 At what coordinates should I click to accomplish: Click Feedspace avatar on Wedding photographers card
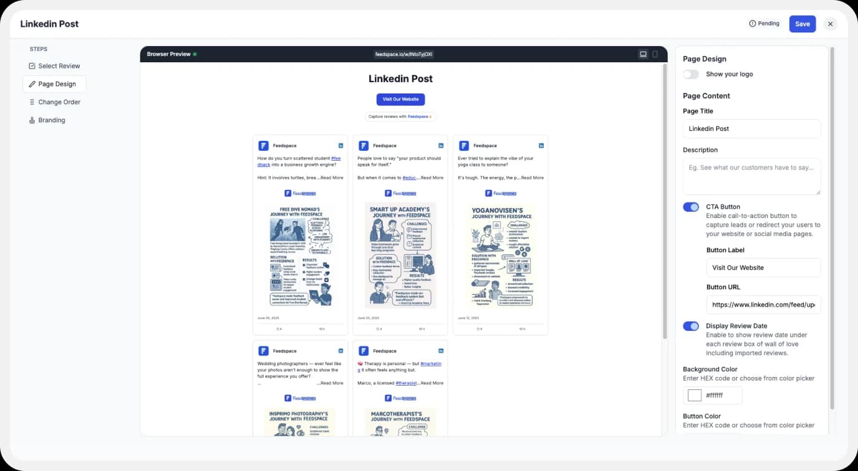coord(263,351)
